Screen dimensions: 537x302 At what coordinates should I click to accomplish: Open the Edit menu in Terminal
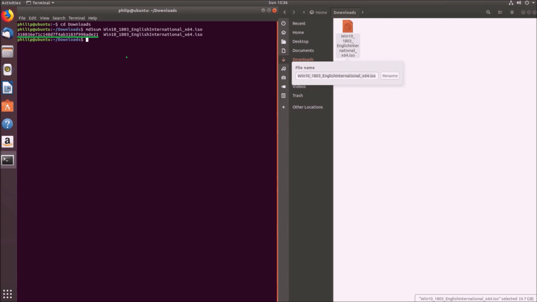pos(32,18)
